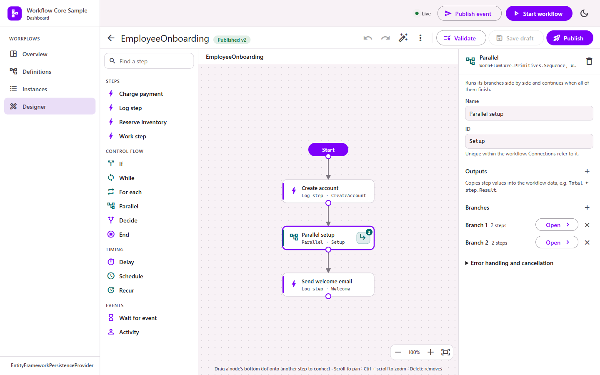
Task: Select Designer in sidebar
Action: 50,107
